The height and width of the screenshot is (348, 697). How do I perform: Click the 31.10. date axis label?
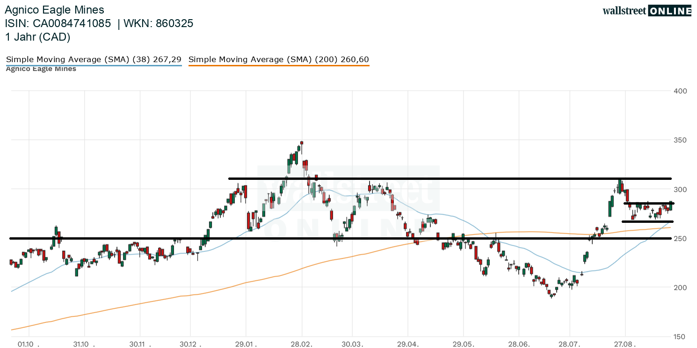85,344
